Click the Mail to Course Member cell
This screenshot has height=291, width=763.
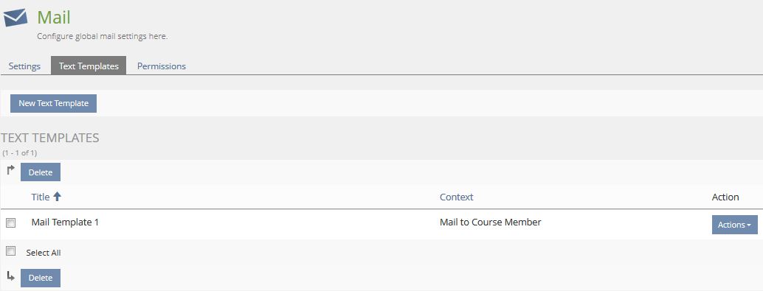pos(491,222)
